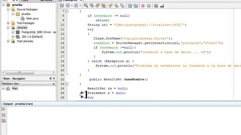241x135 pixels.
Task: Click Projects panel scrollbar left arrow
Action: tap(3, 72)
